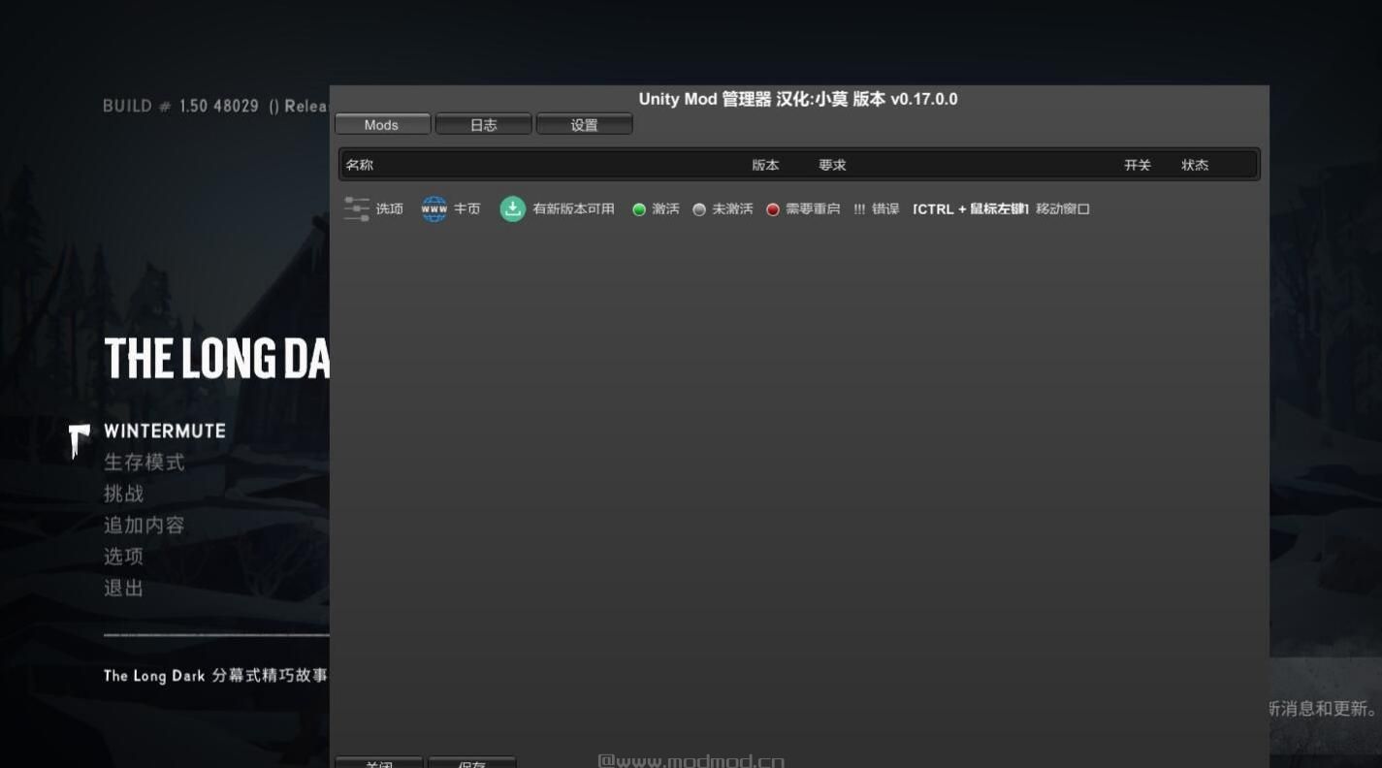The image size is (1382, 768).
Task: Click the !!! 错误 indicator
Action: click(876, 209)
